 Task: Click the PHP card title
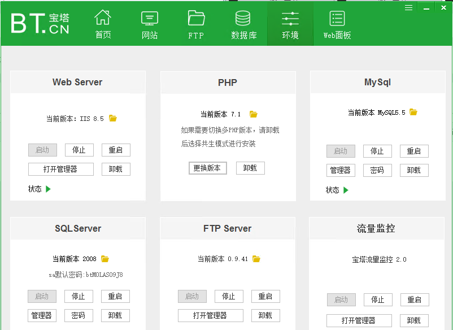(228, 82)
